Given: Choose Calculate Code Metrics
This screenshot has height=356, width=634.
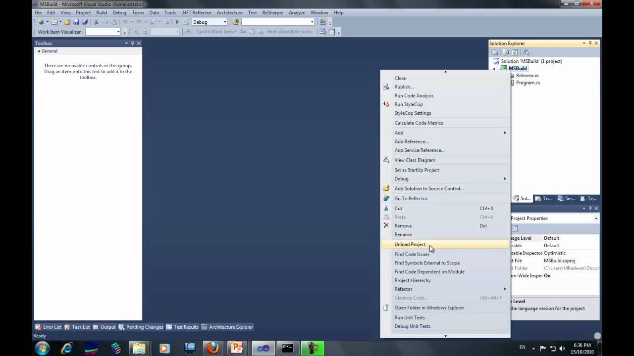Looking at the screenshot, I should (445, 123).
